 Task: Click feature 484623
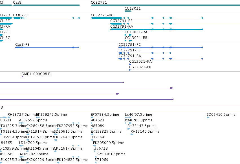coord(92,123)
